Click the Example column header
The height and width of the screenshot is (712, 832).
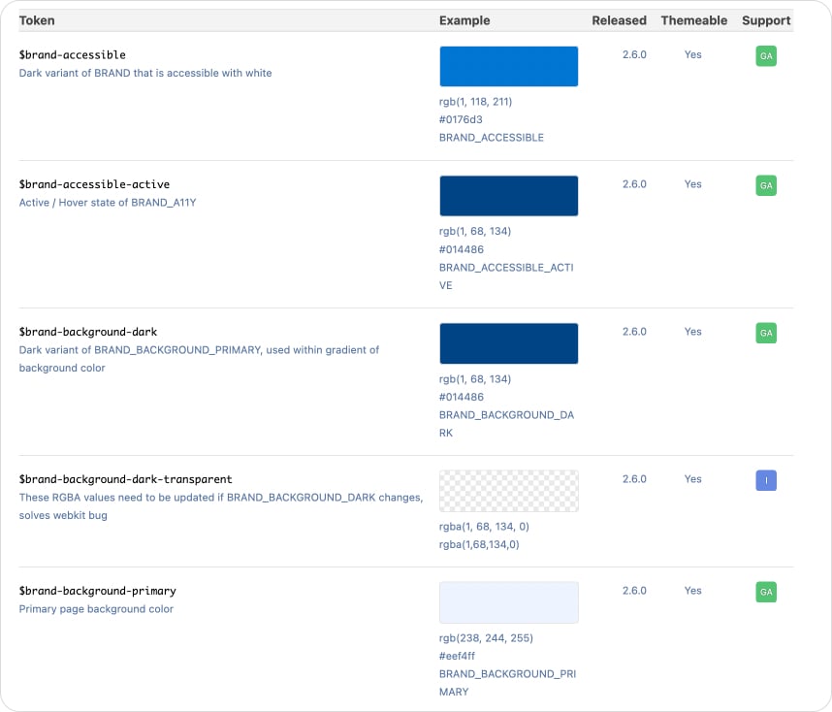tap(464, 20)
